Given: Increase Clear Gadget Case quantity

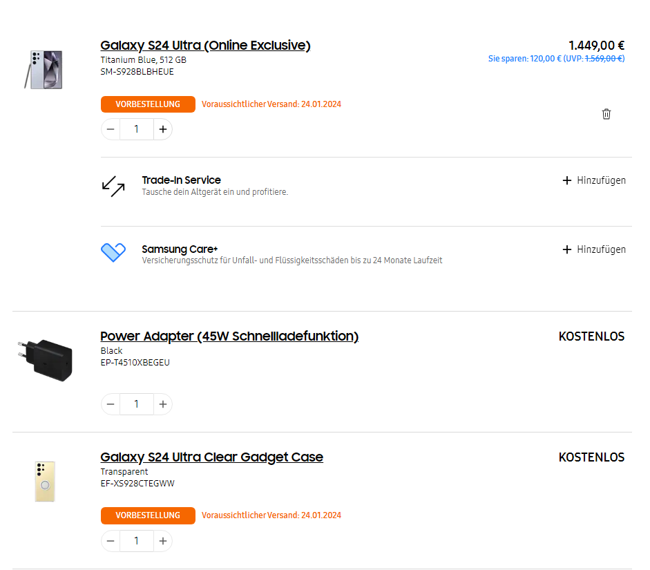Looking at the screenshot, I should (162, 541).
